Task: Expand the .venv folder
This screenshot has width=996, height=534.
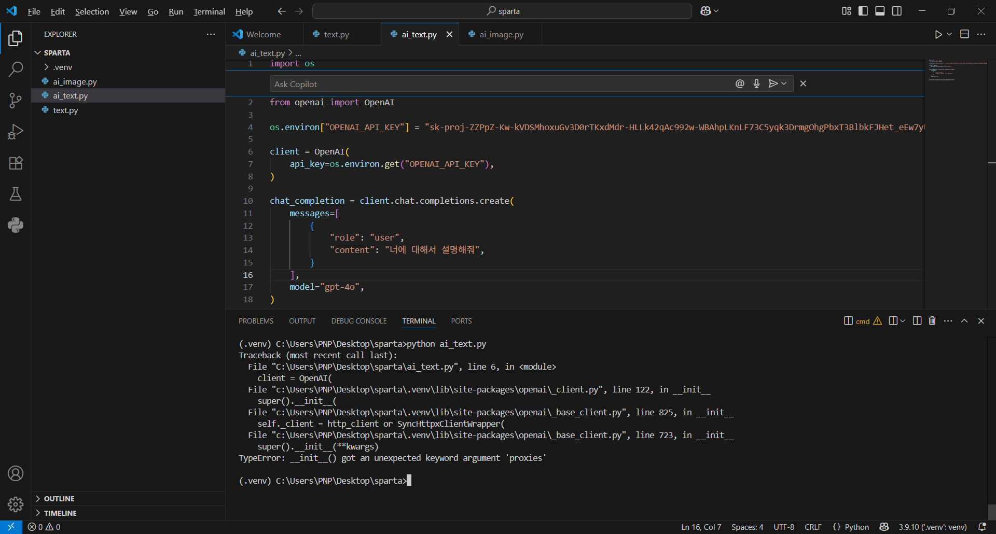Action: pyautogui.click(x=47, y=67)
